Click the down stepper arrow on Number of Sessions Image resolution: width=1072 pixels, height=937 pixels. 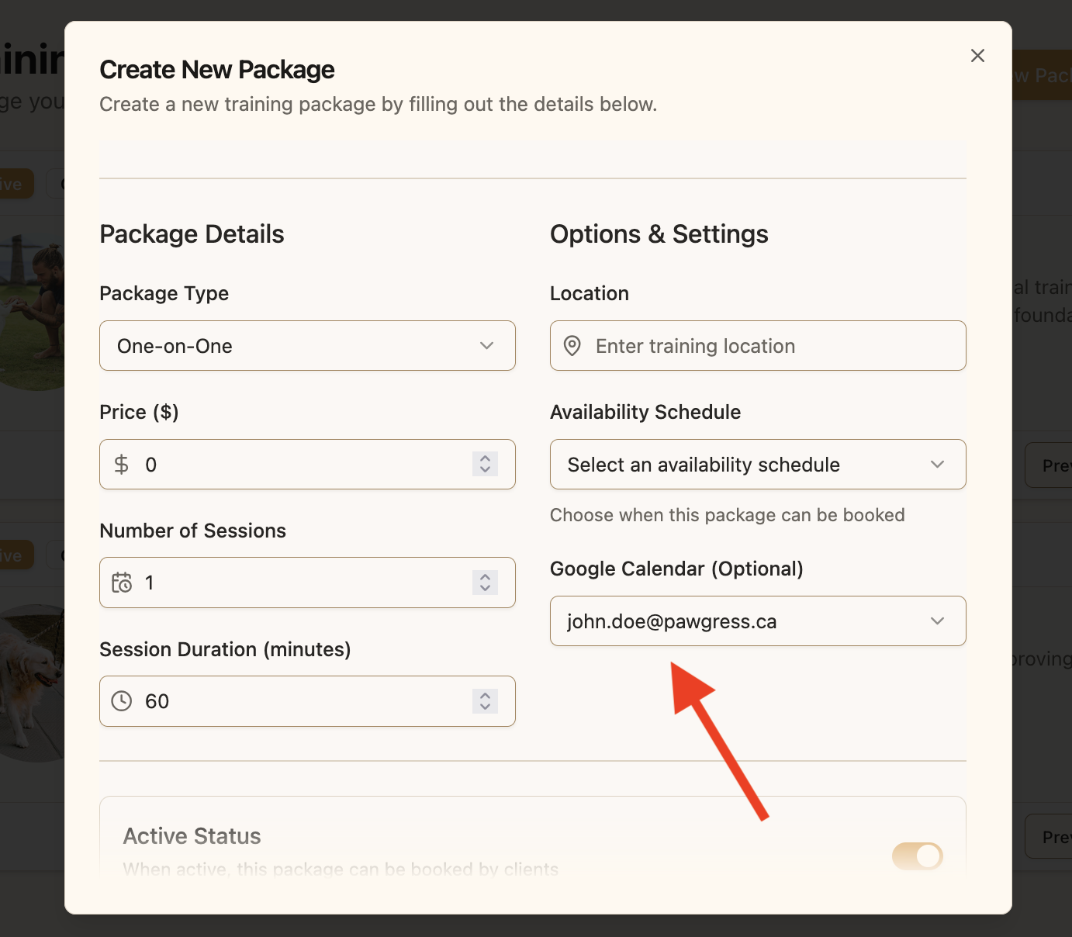tap(485, 588)
